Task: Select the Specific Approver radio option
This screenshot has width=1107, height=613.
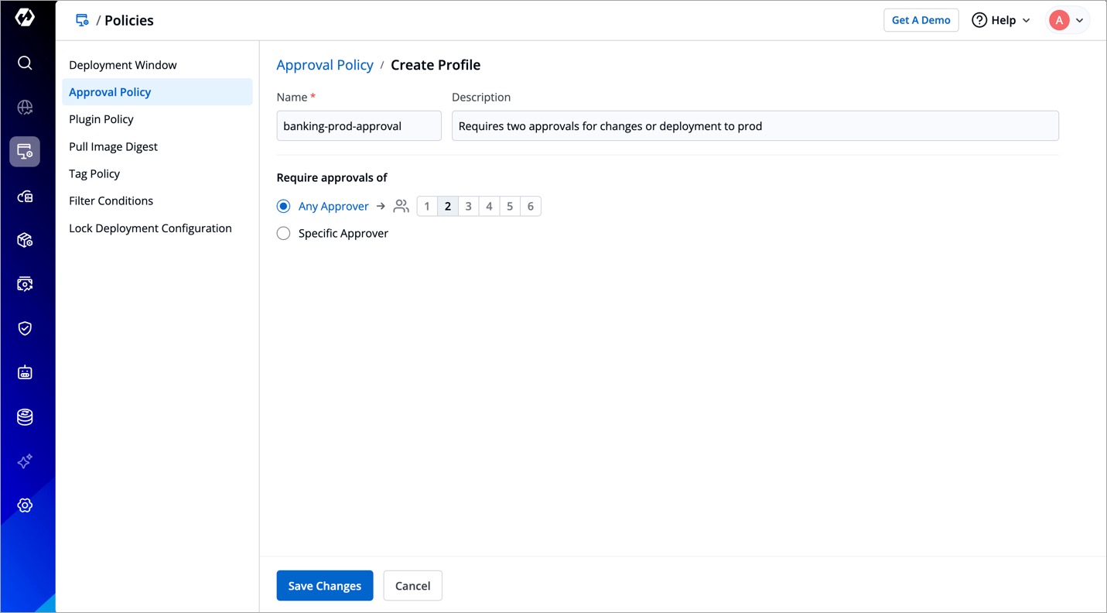Action: click(x=284, y=234)
